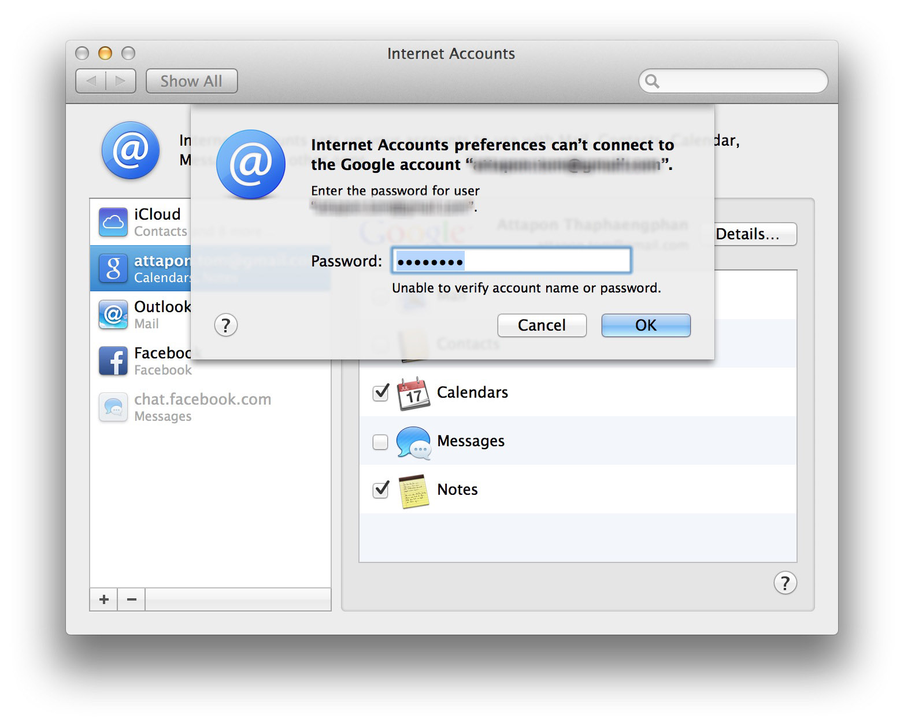Click the System Preferences search field
This screenshot has width=904, height=726.
click(x=733, y=81)
